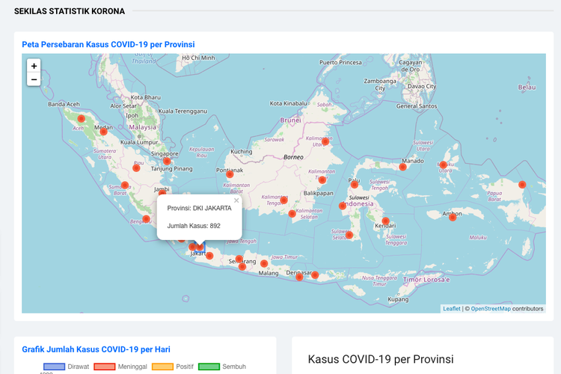Image resolution: width=561 pixels, height=374 pixels.
Task: Click the marker at Kendari
Action: click(386, 221)
